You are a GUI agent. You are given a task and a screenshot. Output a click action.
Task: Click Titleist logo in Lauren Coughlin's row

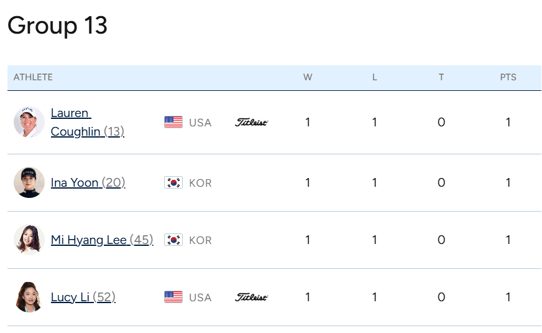[251, 122]
